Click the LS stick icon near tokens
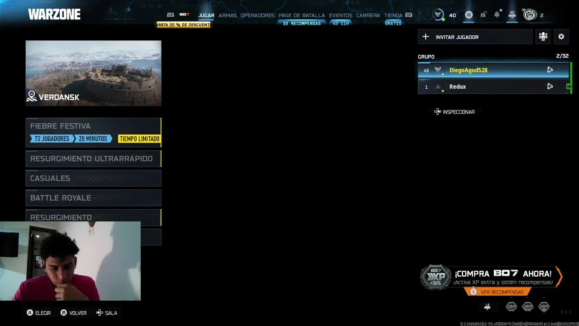Viewport: 579px width, 326px height. click(487, 307)
